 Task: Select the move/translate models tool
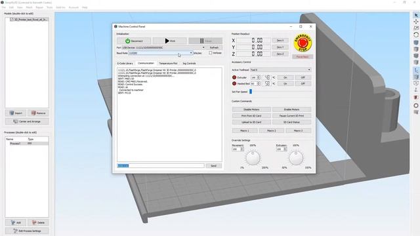pos(416,22)
